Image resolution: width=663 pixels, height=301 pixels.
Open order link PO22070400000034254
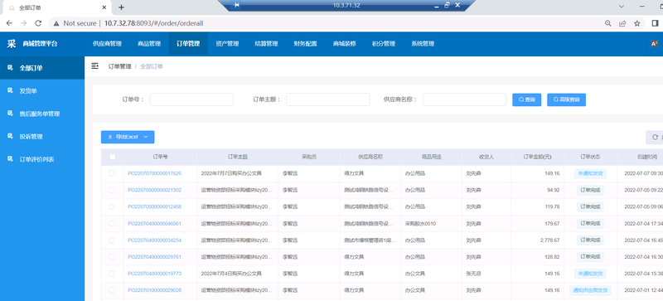pos(155,240)
